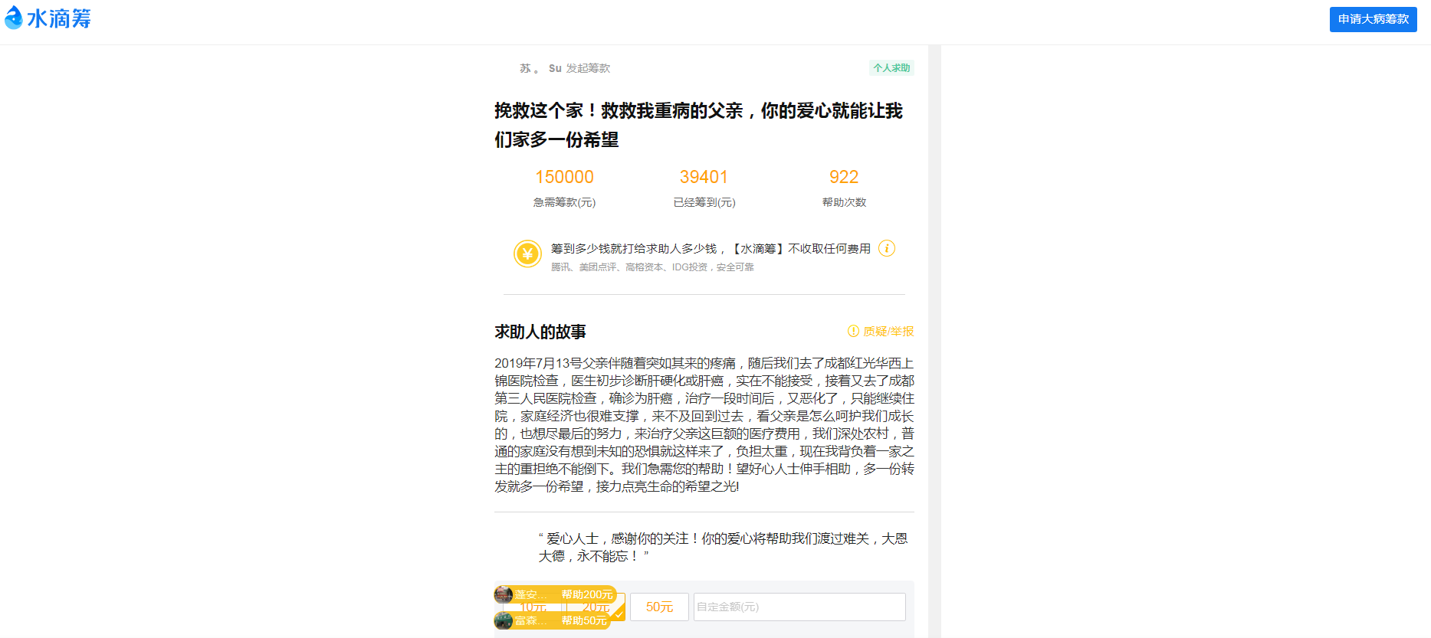Click exclamation icon next to 质疑/举报
This screenshot has height=638, width=1431.
[853, 331]
